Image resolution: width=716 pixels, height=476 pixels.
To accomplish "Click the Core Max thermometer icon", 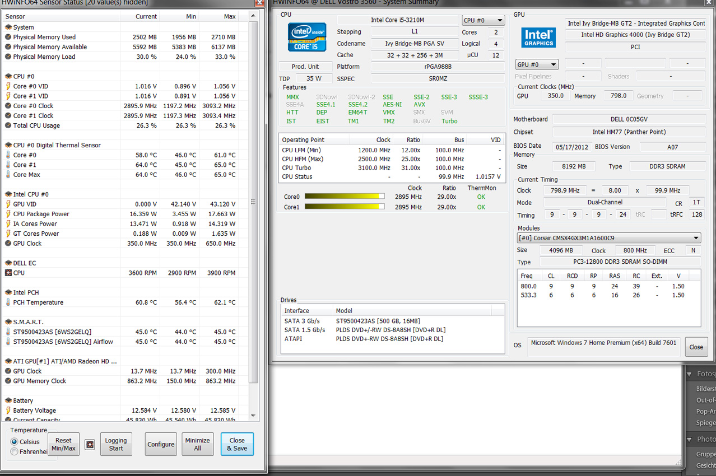I will [x=8, y=175].
